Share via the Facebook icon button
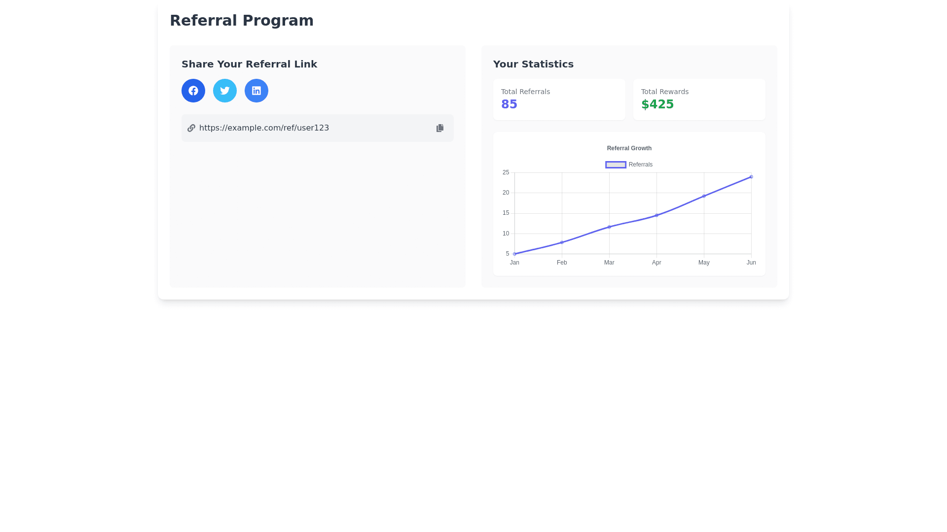 click(x=193, y=91)
